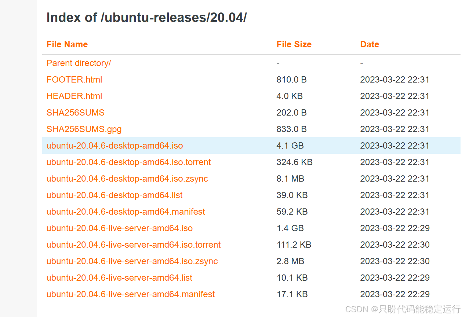This screenshot has height=317, width=462.
Task: Open ubuntu-20.04.6-live-server-amd64.manifest
Action: pos(131,294)
